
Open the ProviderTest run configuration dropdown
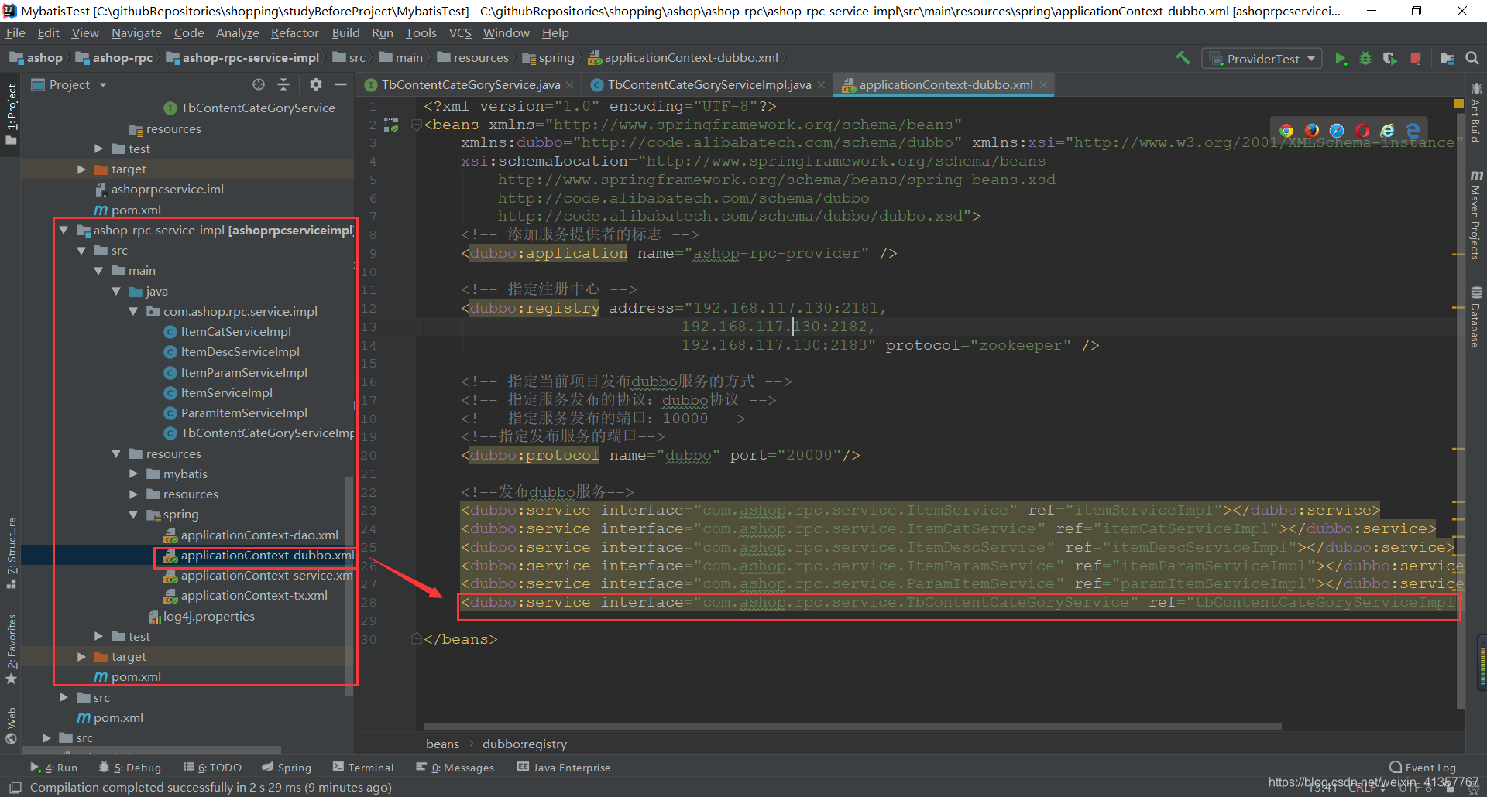coord(1262,59)
